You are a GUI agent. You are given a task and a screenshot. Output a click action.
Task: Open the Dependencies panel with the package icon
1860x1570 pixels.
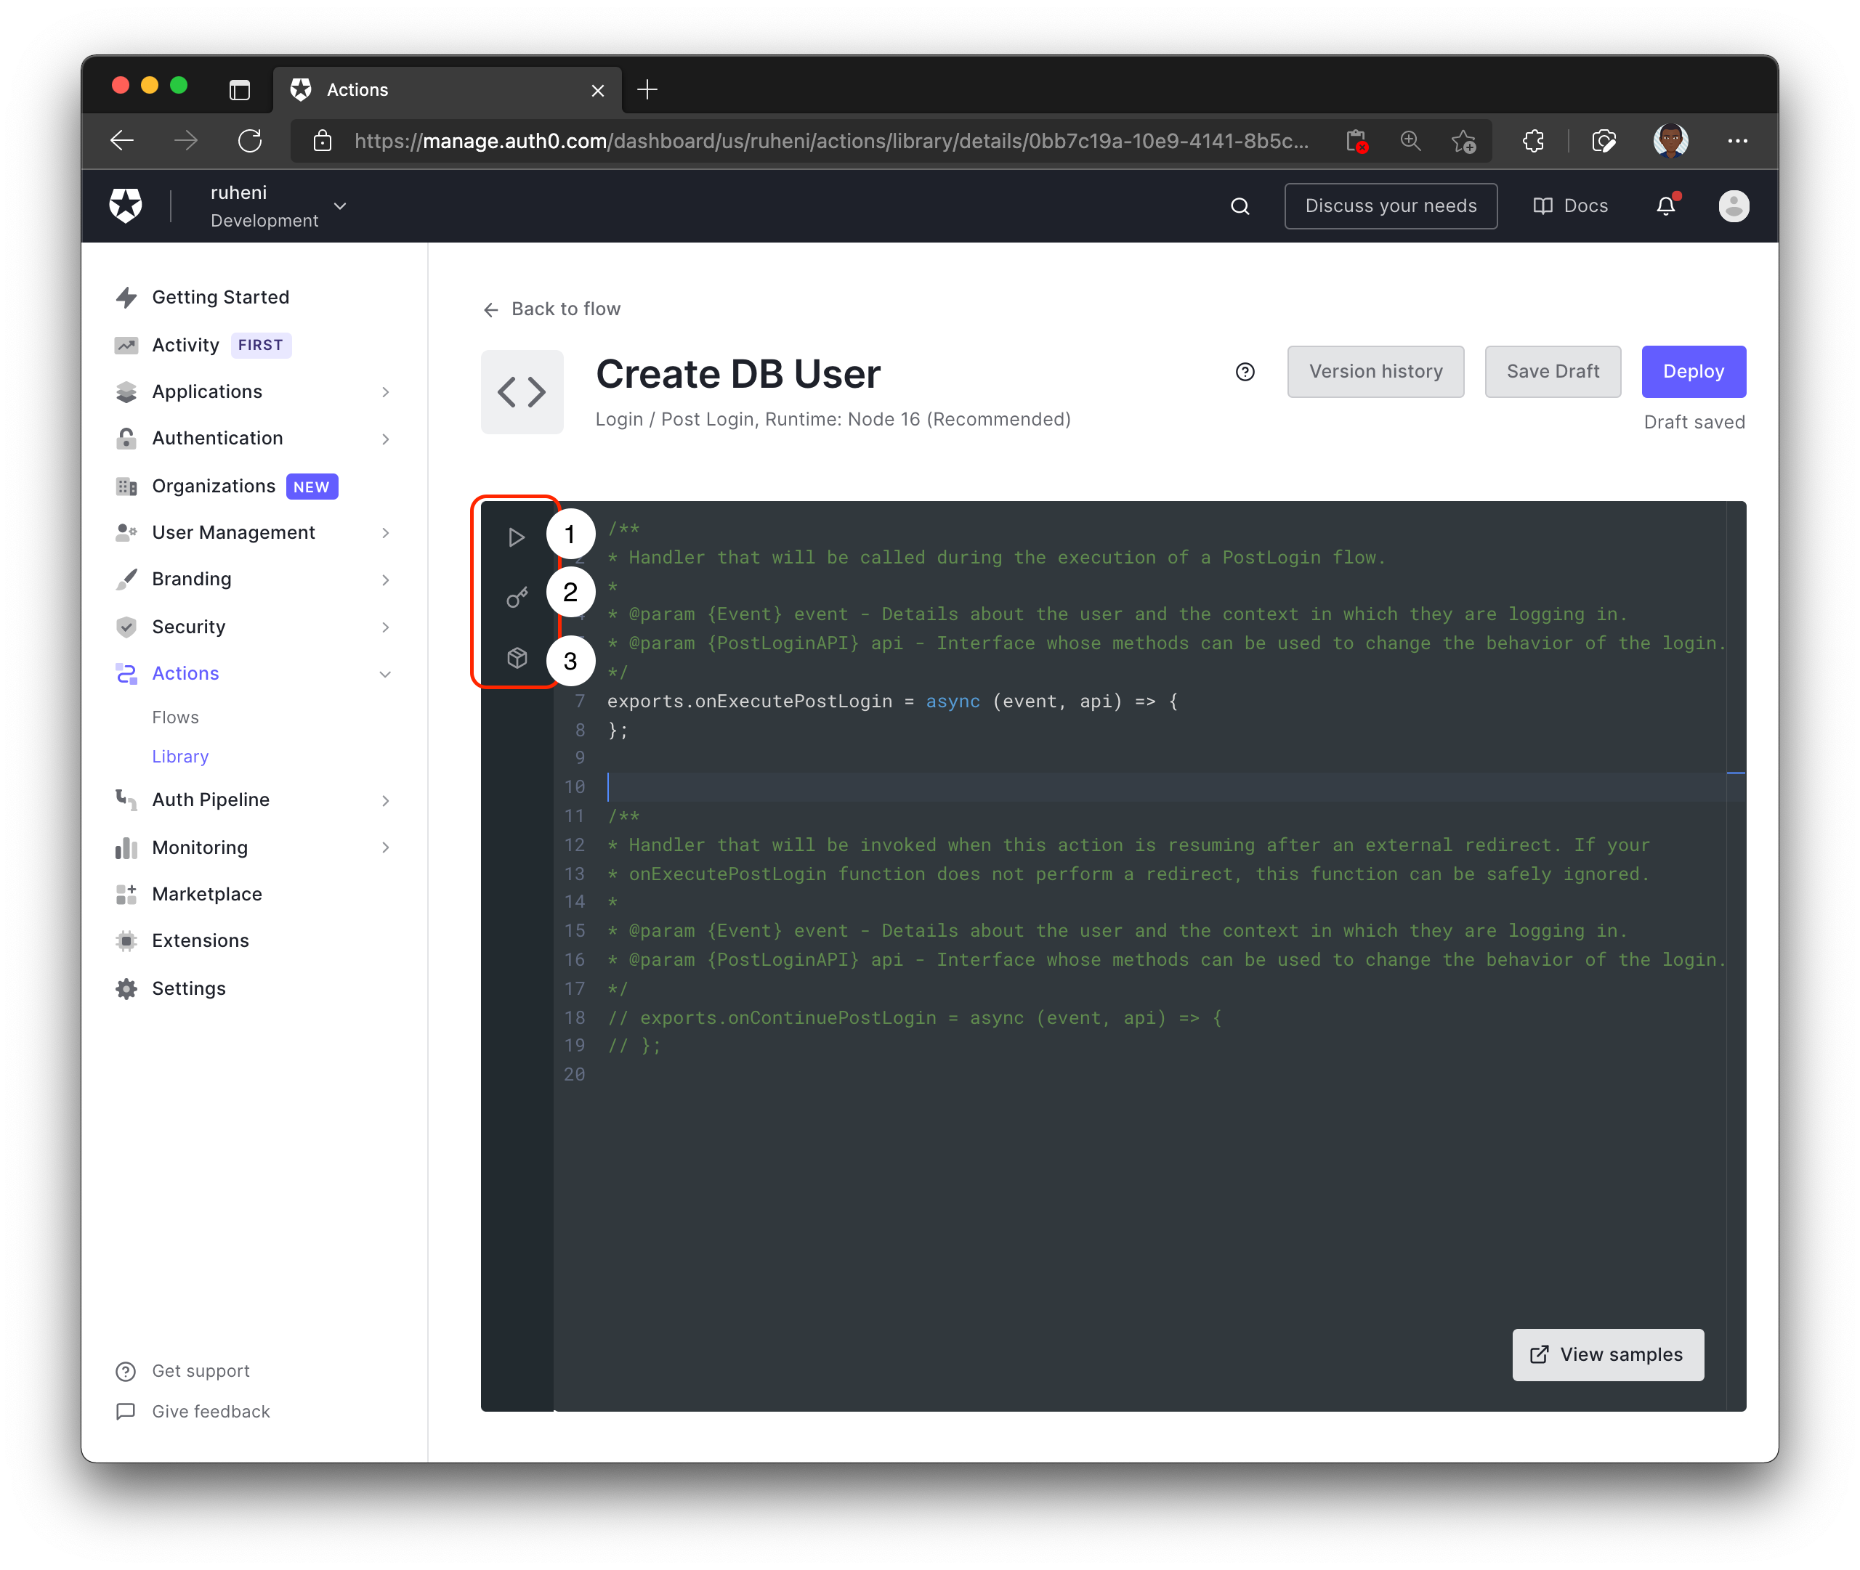pyautogui.click(x=517, y=659)
